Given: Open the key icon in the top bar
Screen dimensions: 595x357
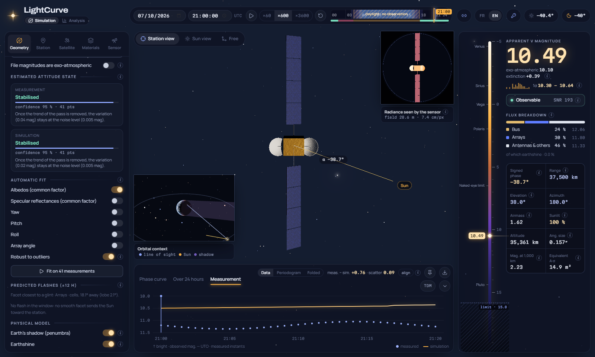Looking at the screenshot, I should (x=514, y=16).
